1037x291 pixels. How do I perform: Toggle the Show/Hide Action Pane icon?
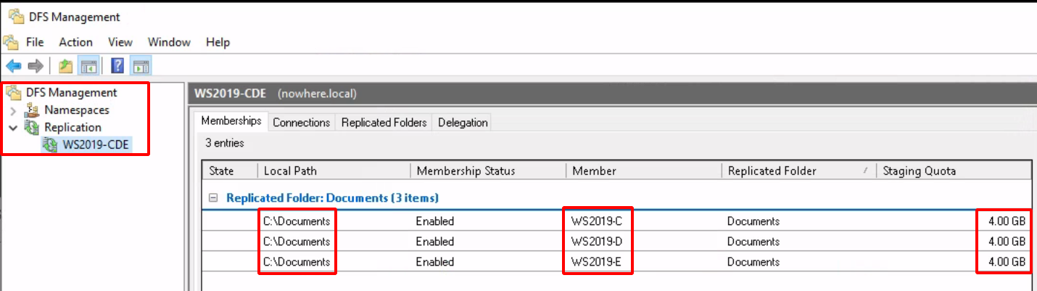(x=141, y=67)
